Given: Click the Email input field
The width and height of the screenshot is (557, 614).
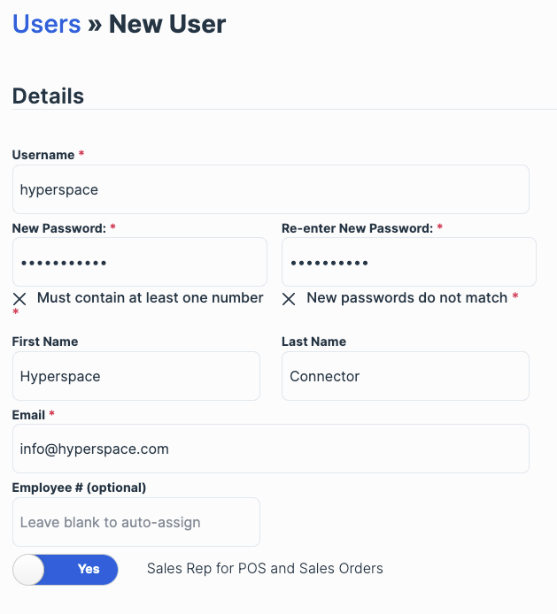Looking at the screenshot, I should (270, 449).
